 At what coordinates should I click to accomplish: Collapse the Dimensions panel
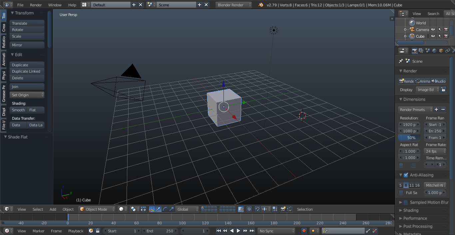pos(401,99)
